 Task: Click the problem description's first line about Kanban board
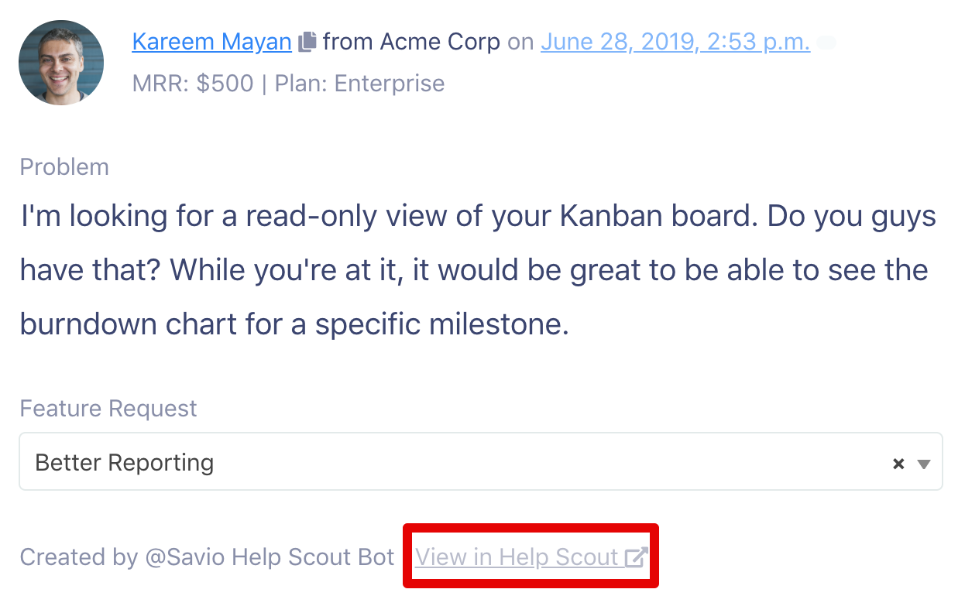(479, 218)
